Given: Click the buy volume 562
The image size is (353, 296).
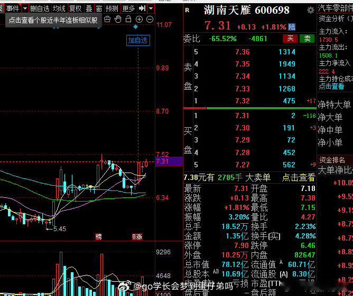Looking at the screenshot, I should [289, 165].
